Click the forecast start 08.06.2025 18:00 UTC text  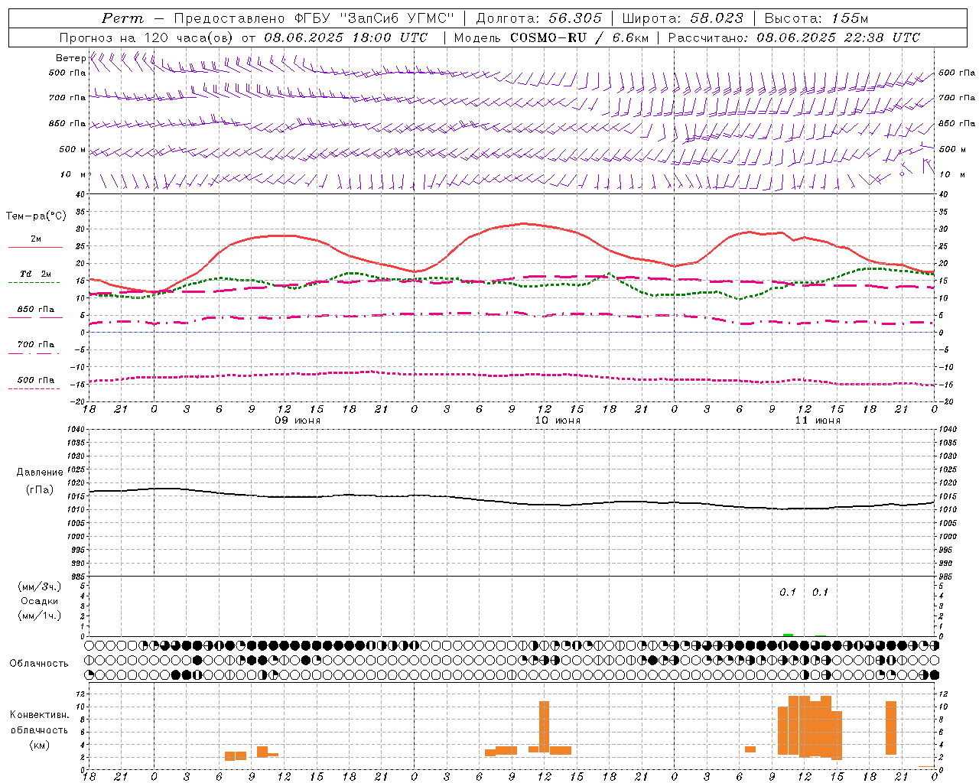[346, 37]
